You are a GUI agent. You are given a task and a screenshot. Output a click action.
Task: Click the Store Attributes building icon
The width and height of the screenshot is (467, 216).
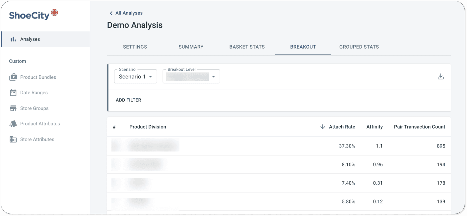(x=13, y=139)
